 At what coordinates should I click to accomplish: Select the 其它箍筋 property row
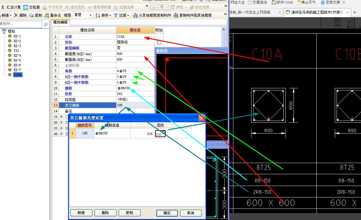[x=104, y=105]
